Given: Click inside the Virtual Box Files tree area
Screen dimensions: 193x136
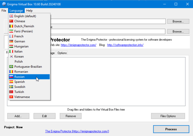Looking at the screenshot, I should tap(117, 81).
